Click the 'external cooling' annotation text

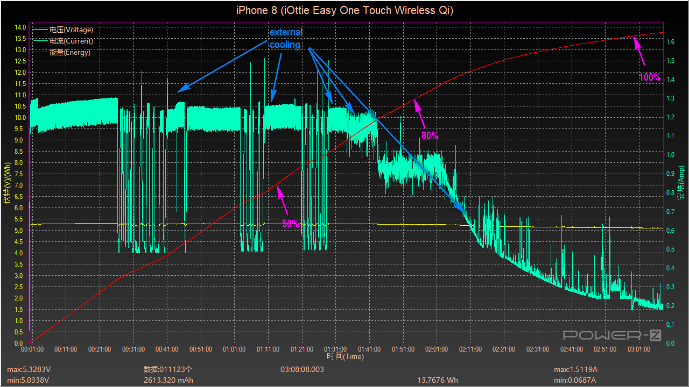click(x=286, y=39)
